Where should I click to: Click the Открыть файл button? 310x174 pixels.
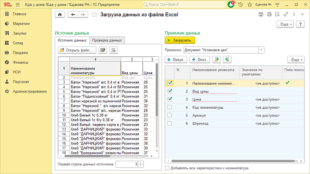77,50
